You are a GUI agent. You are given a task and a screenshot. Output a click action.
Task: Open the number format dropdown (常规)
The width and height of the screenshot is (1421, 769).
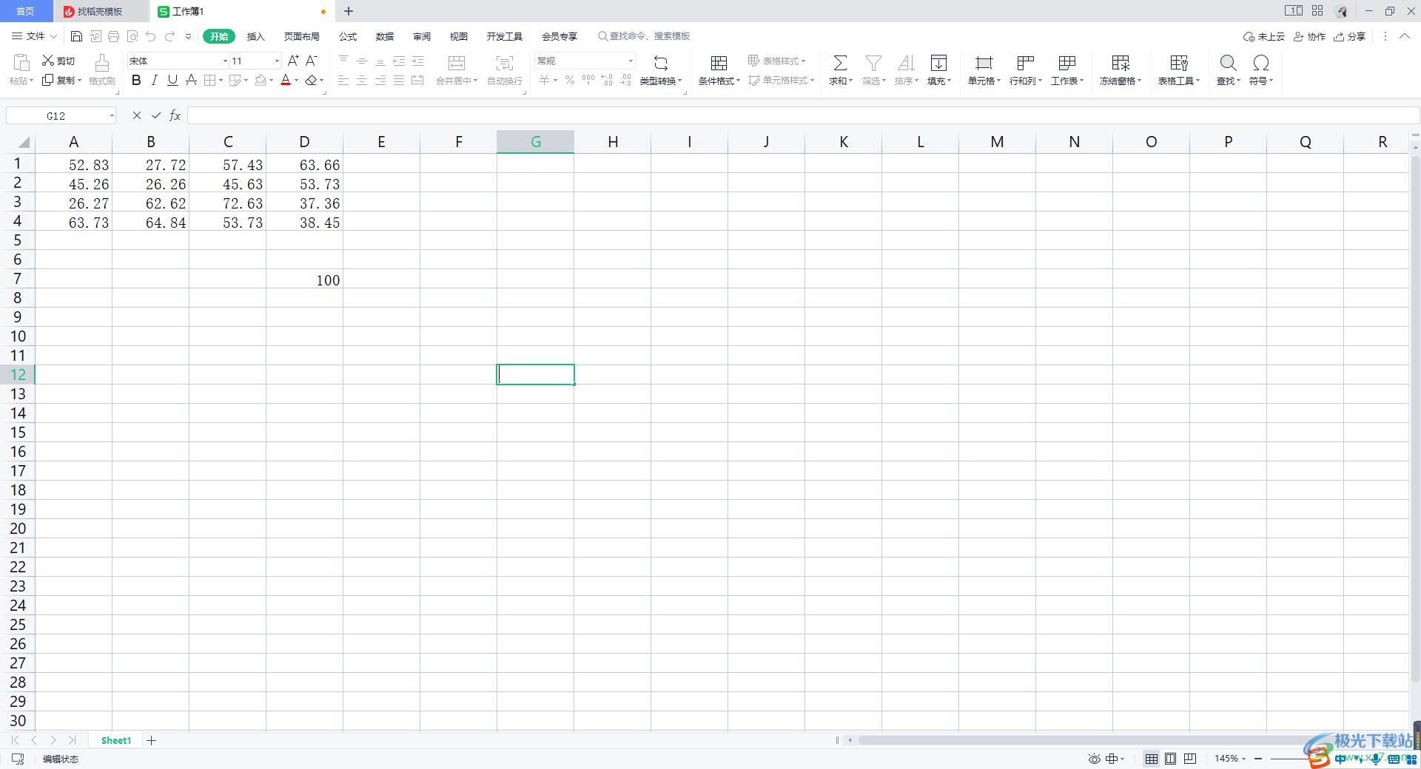pos(631,61)
